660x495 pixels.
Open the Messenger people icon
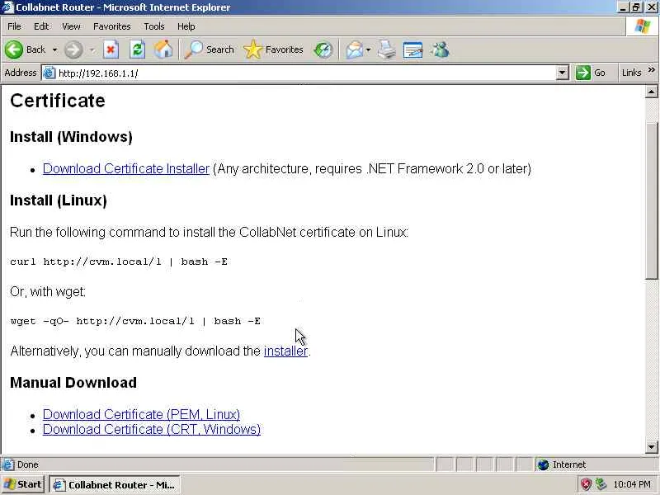440,49
